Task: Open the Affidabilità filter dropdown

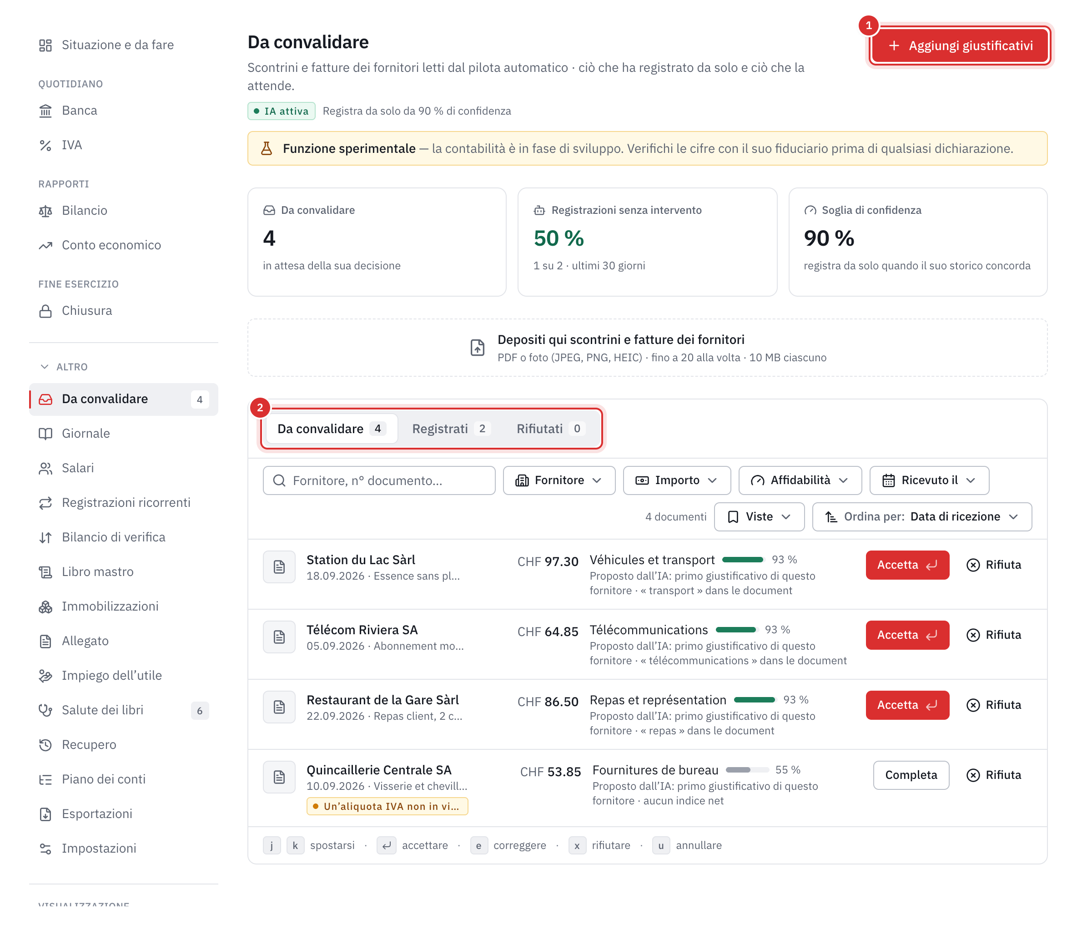Action: (800, 480)
